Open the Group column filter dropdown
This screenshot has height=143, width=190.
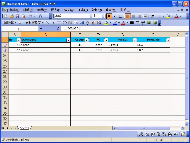87,40
